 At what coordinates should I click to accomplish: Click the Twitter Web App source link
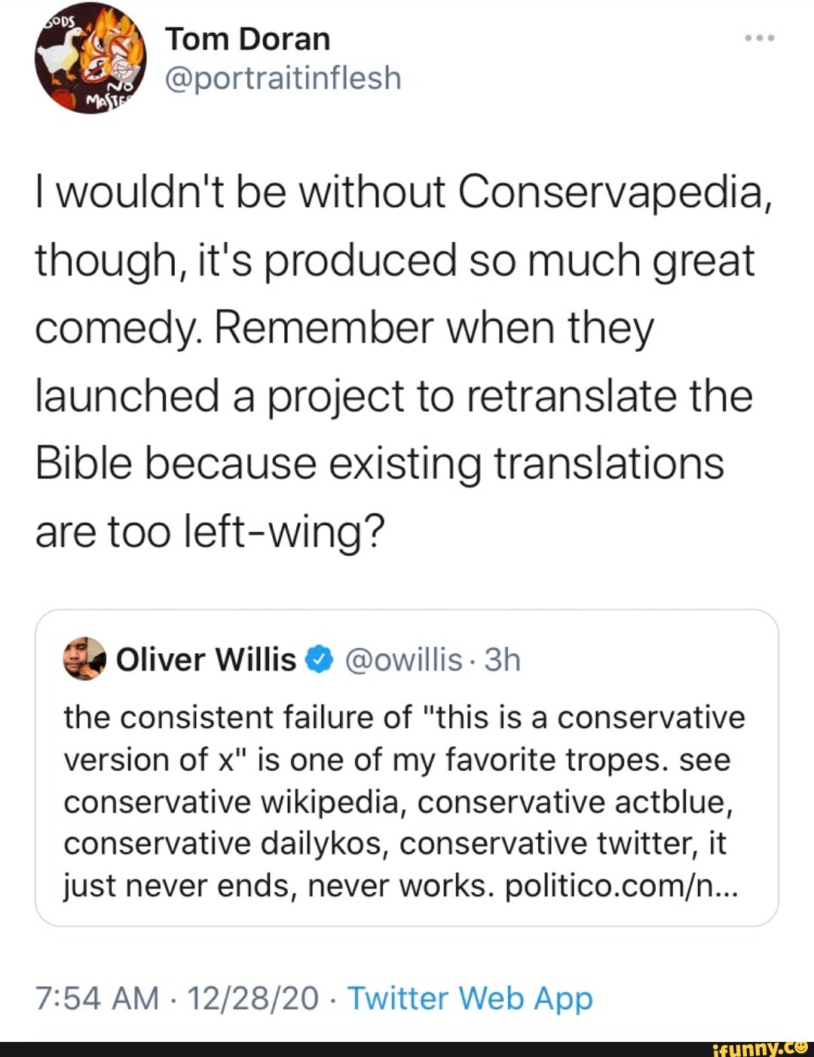tap(470, 998)
